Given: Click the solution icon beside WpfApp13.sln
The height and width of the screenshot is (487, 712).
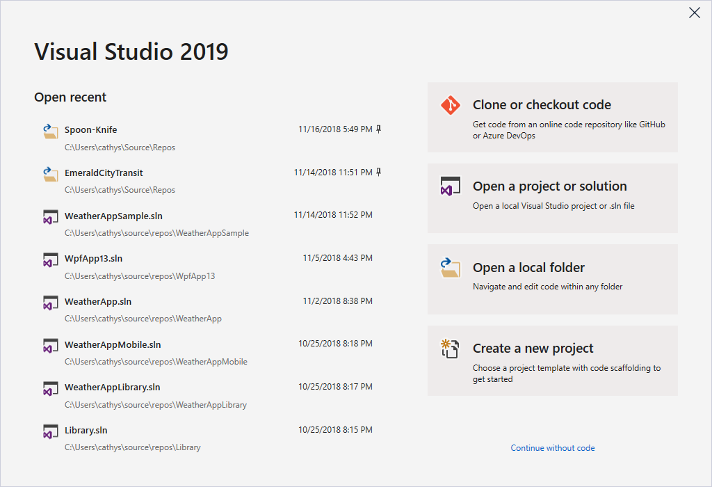Looking at the screenshot, I should pyautogui.click(x=50, y=260).
